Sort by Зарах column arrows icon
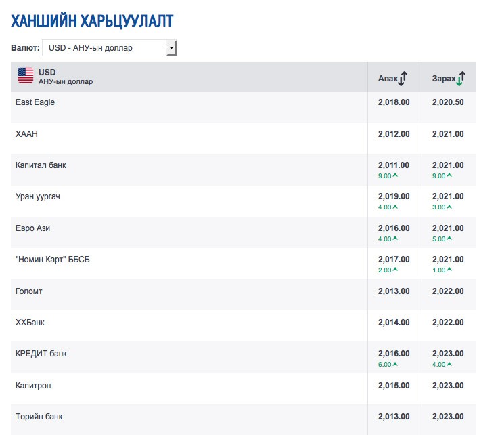Image resolution: width=477 pixels, height=435 pixels. point(460,79)
